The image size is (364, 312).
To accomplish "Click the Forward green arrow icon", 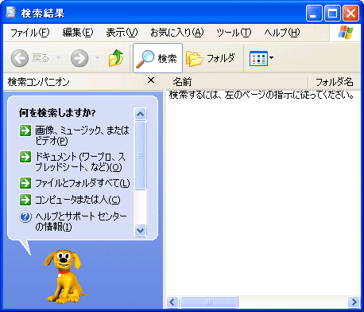I will click(x=79, y=58).
